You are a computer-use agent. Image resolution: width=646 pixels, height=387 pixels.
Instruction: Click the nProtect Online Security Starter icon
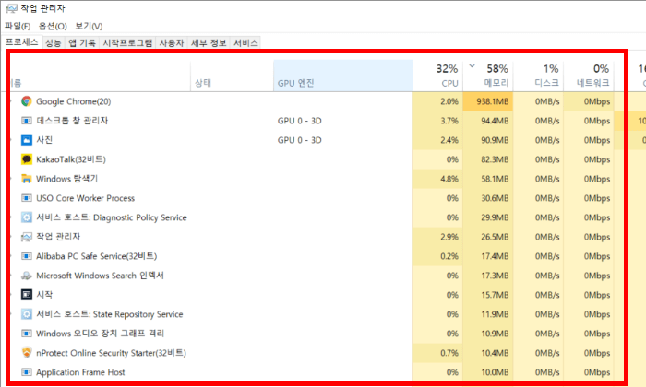27,353
